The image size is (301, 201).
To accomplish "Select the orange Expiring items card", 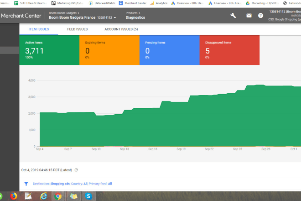I will pos(109,50).
